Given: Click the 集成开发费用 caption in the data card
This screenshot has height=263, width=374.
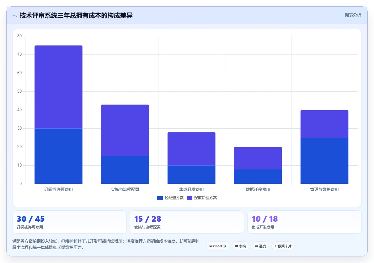Looking at the screenshot, I should pos(263,227).
